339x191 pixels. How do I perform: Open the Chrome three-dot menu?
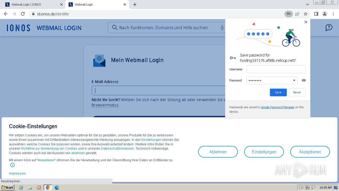click(x=333, y=14)
